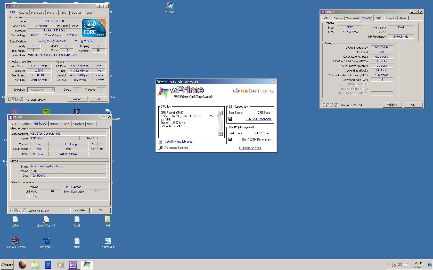Image resolution: width=433 pixels, height=270 pixels.
Task: Click the Show Desktop button on taskbar
Action: (430, 265)
